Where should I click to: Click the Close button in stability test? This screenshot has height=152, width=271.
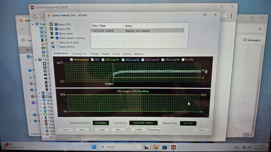(201, 130)
